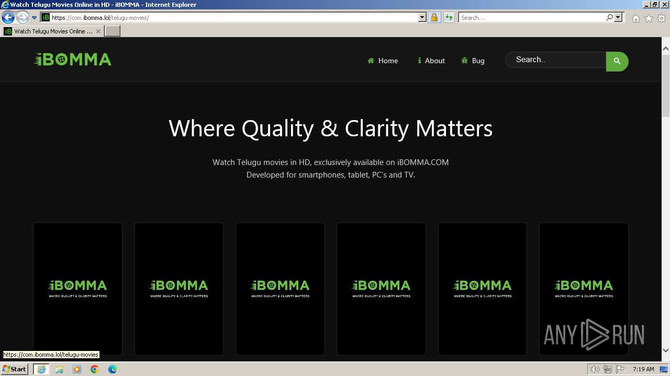Image resolution: width=670 pixels, height=376 pixels.
Task: Open the third iBOMMA movie thumbnail
Action: (280, 289)
